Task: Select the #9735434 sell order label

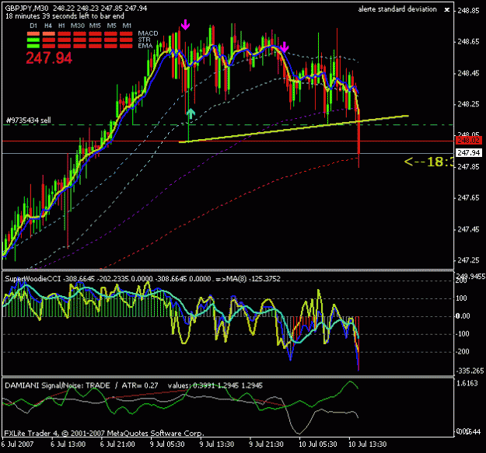Action: tap(29, 120)
